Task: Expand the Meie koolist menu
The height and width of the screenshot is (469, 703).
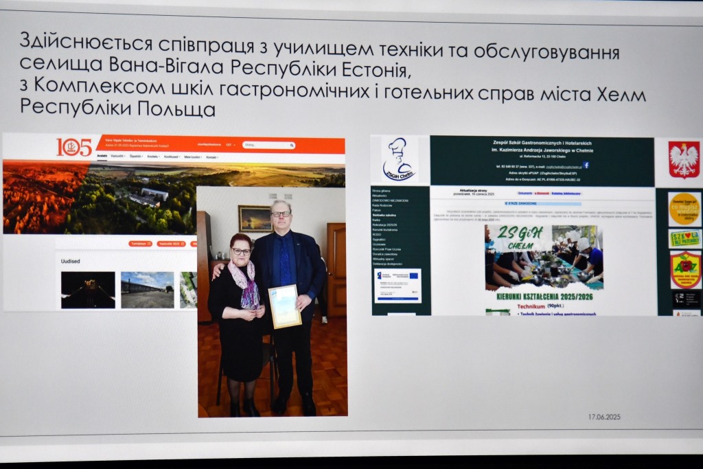Action: (192, 157)
